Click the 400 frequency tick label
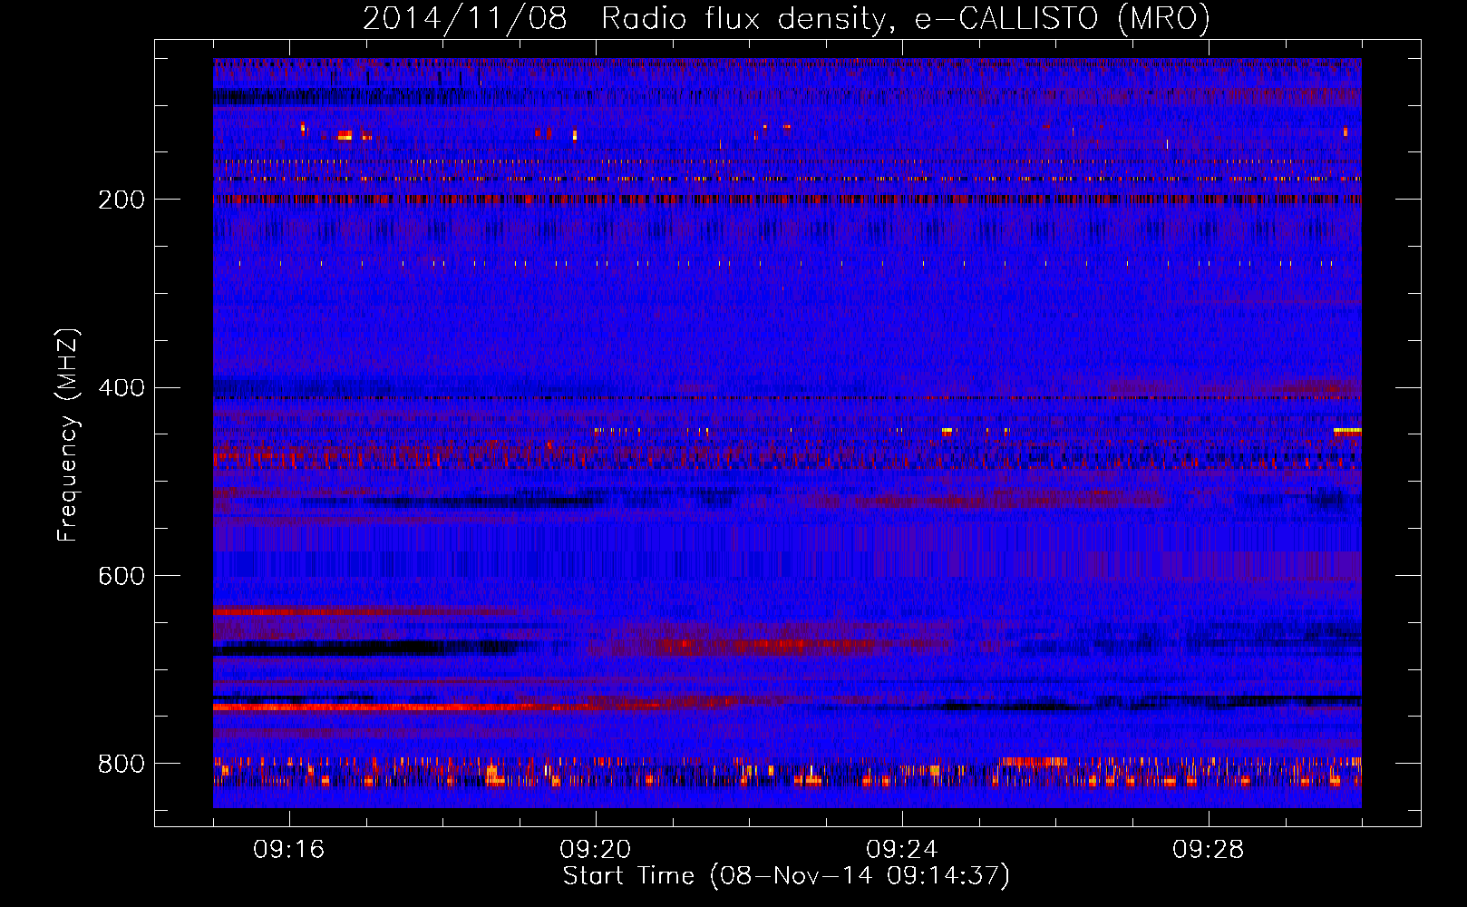The height and width of the screenshot is (907, 1467). 121,388
